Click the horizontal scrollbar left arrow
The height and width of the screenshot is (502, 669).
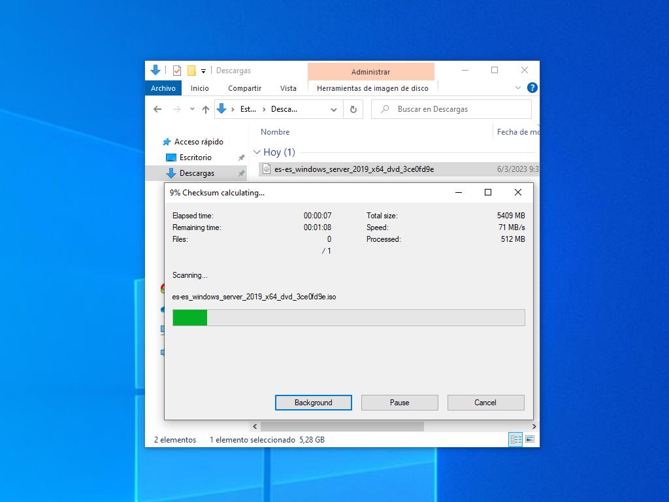[x=255, y=426]
